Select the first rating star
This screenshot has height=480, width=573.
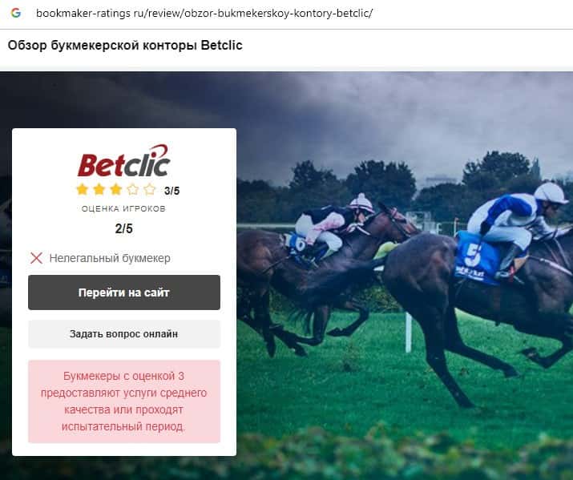83,190
